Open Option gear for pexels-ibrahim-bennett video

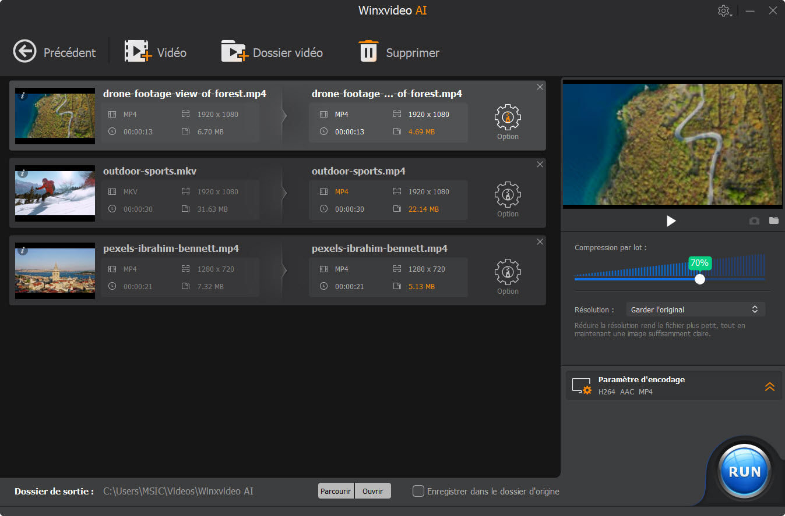[x=508, y=272]
